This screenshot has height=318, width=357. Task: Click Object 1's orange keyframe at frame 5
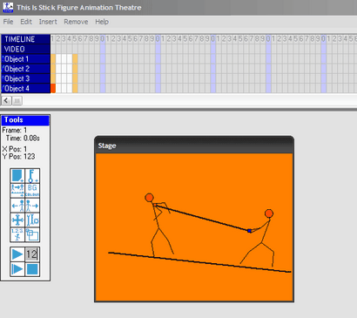pyautogui.click(x=75, y=58)
